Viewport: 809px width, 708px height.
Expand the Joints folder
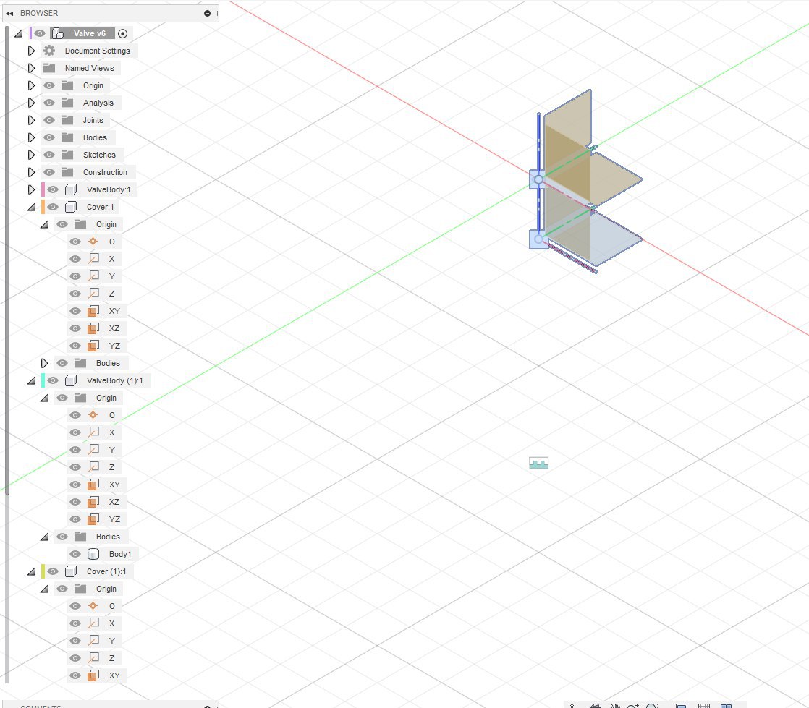point(31,120)
